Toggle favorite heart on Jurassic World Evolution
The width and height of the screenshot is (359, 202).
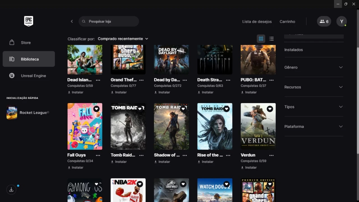(x=183, y=184)
